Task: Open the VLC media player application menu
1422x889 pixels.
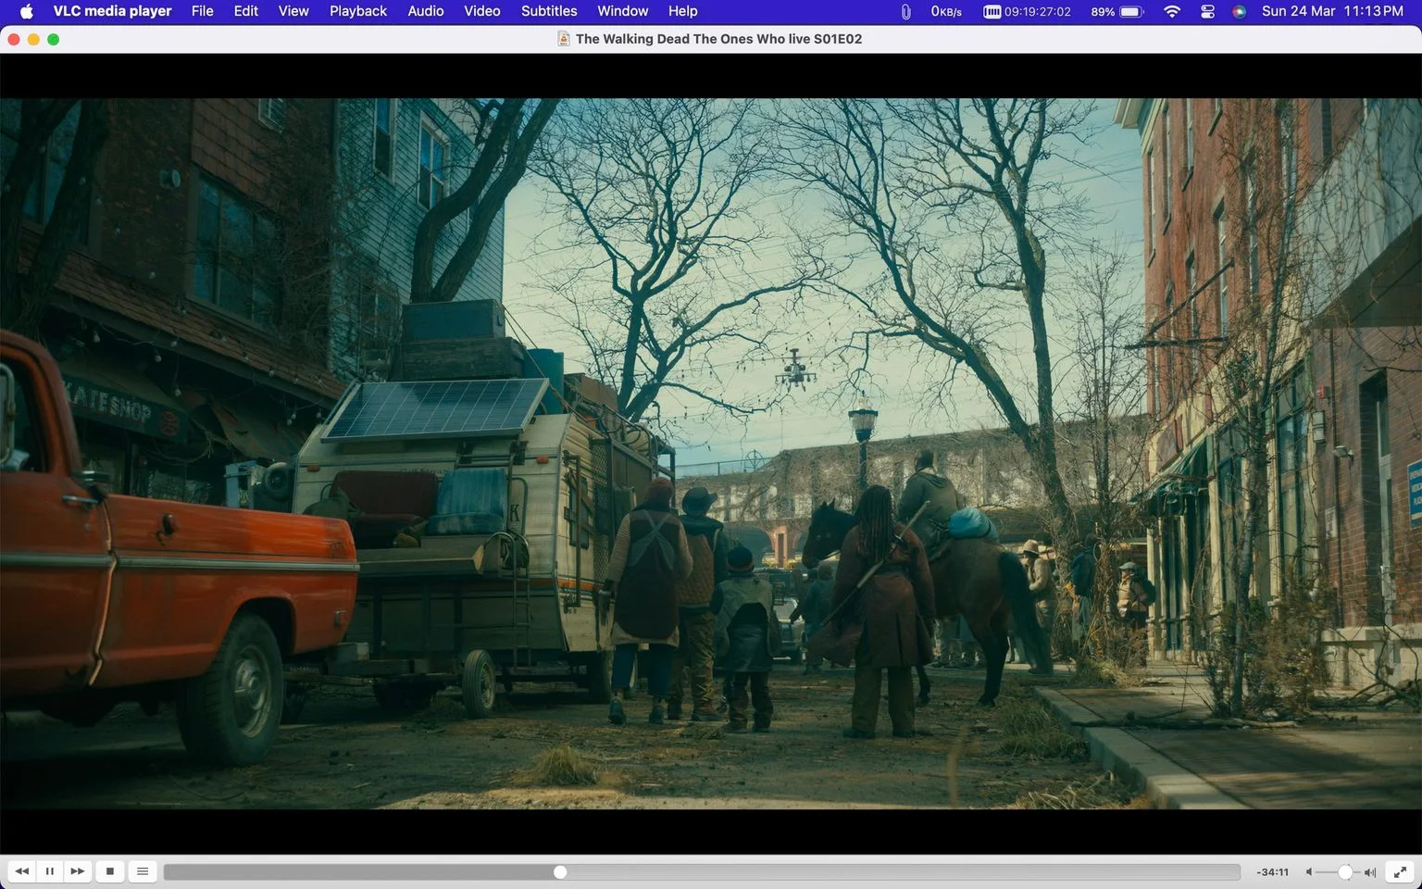Action: (x=112, y=11)
